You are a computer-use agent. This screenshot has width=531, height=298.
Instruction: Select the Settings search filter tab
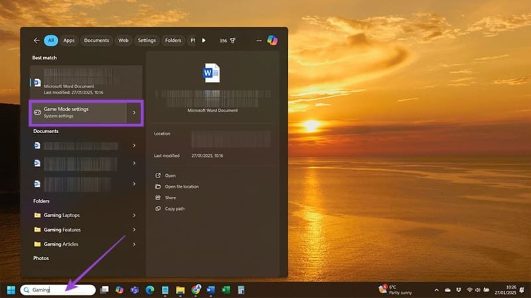(147, 40)
